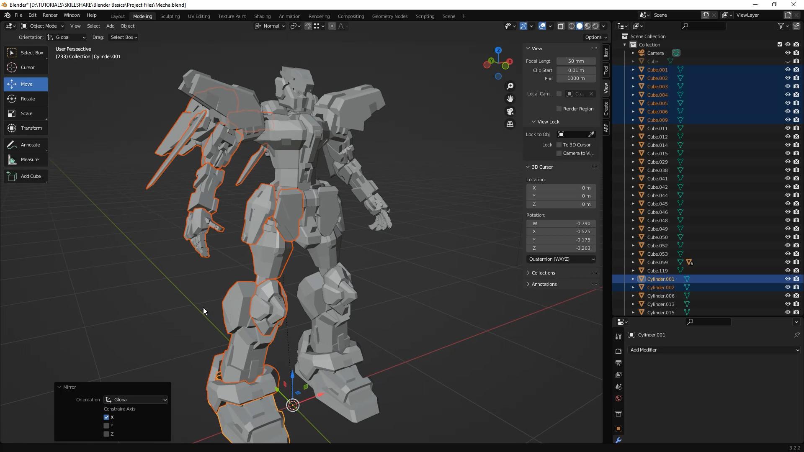Pick the Transform tool

[26, 128]
